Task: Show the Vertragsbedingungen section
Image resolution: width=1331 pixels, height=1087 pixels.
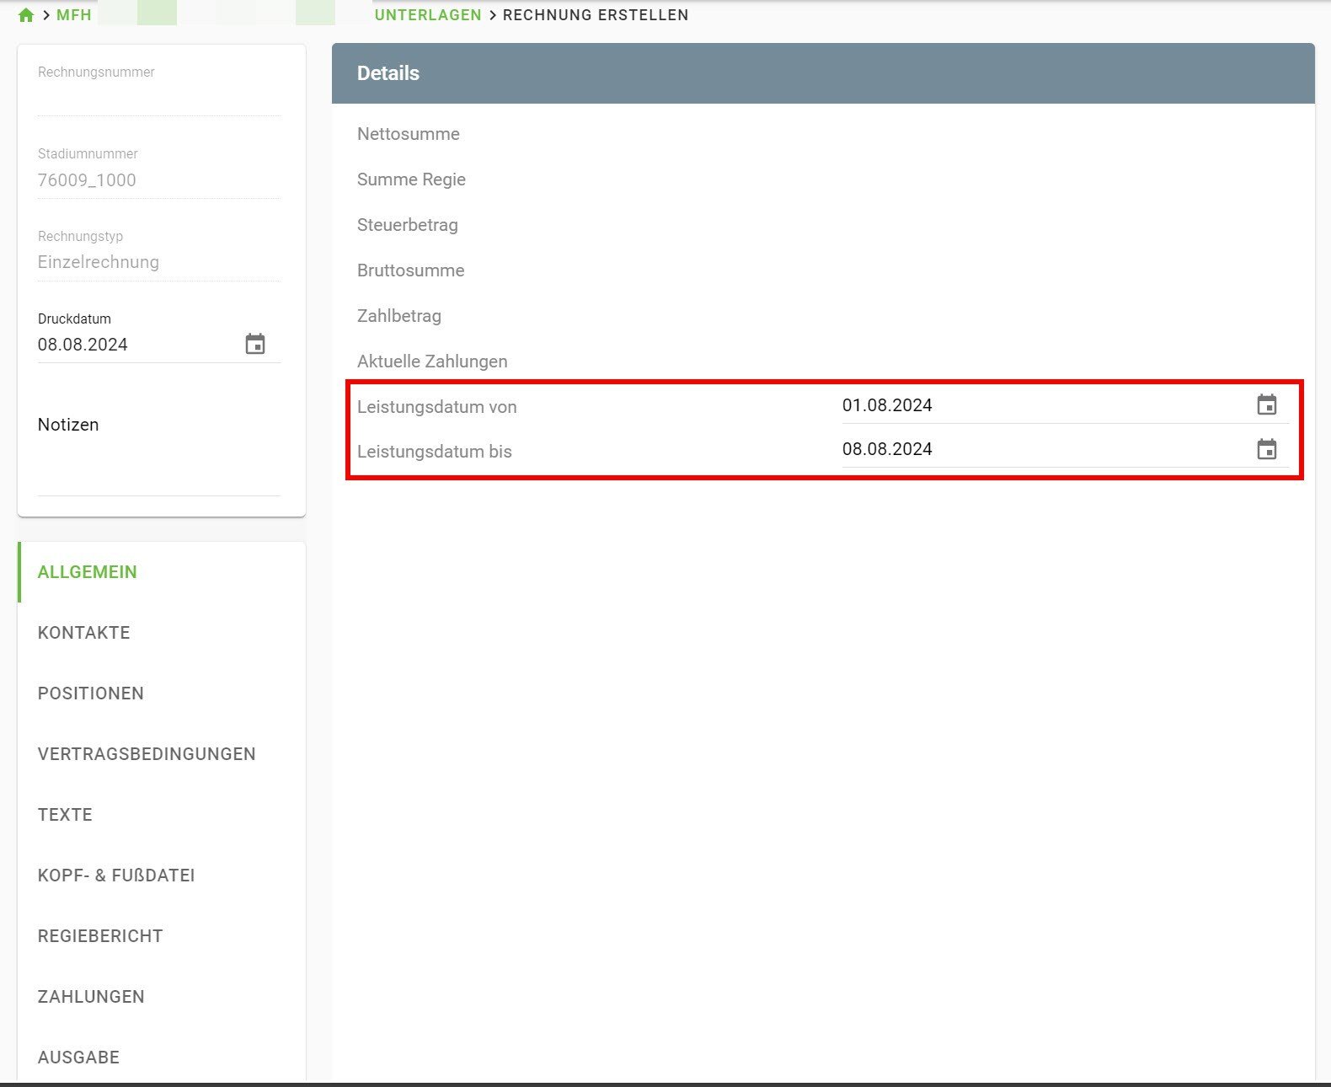Action: pyautogui.click(x=147, y=754)
